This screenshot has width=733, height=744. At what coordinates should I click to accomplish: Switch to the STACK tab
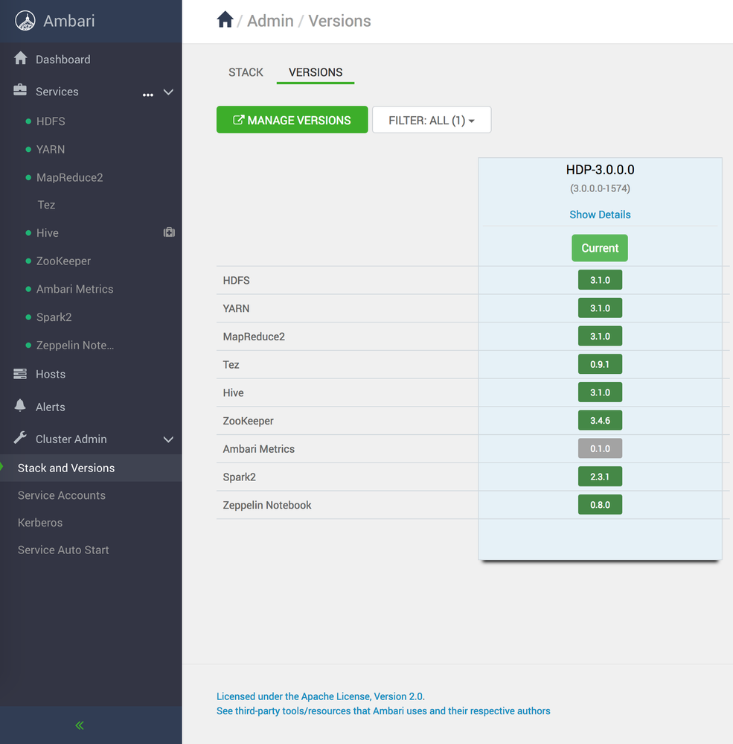click(246, 72)
